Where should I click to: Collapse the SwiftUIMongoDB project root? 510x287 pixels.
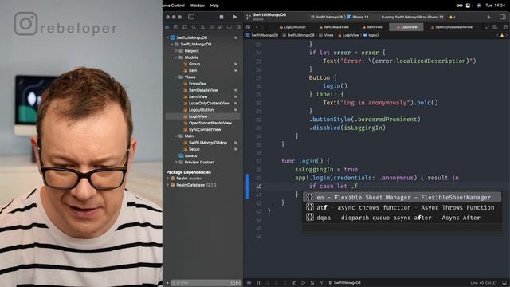click(x=167, y=37)
